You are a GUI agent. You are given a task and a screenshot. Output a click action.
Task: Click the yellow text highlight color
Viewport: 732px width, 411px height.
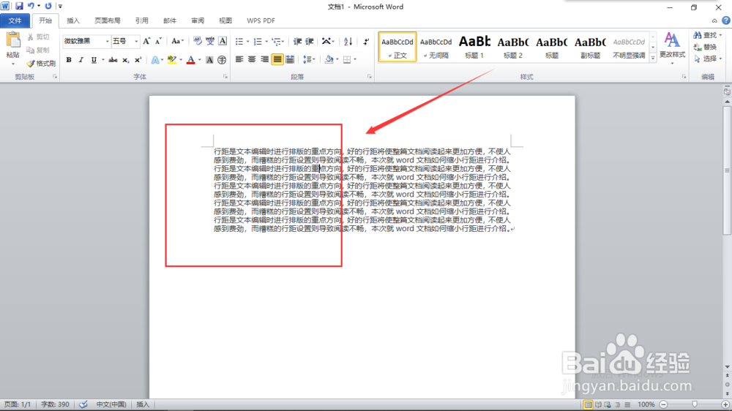[x=172, y=60]
